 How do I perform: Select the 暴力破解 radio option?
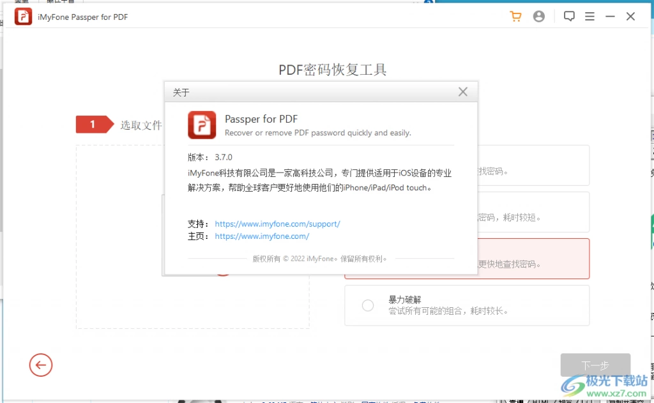[367, 305]
